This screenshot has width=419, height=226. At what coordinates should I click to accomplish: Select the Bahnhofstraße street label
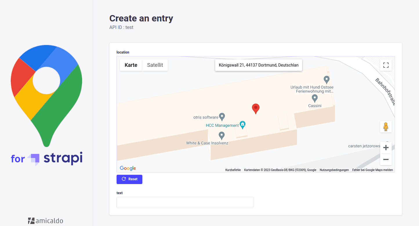(385, 92)
